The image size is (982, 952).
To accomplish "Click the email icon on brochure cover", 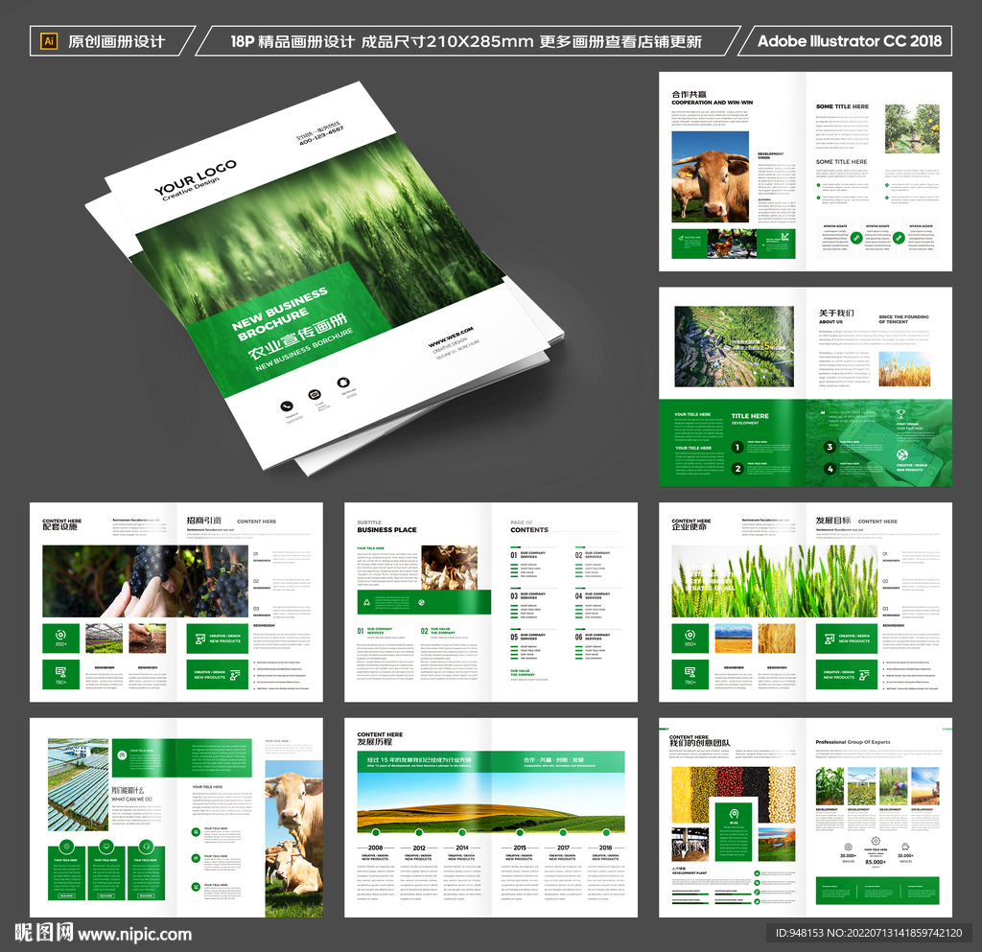I will pos(315,394).
